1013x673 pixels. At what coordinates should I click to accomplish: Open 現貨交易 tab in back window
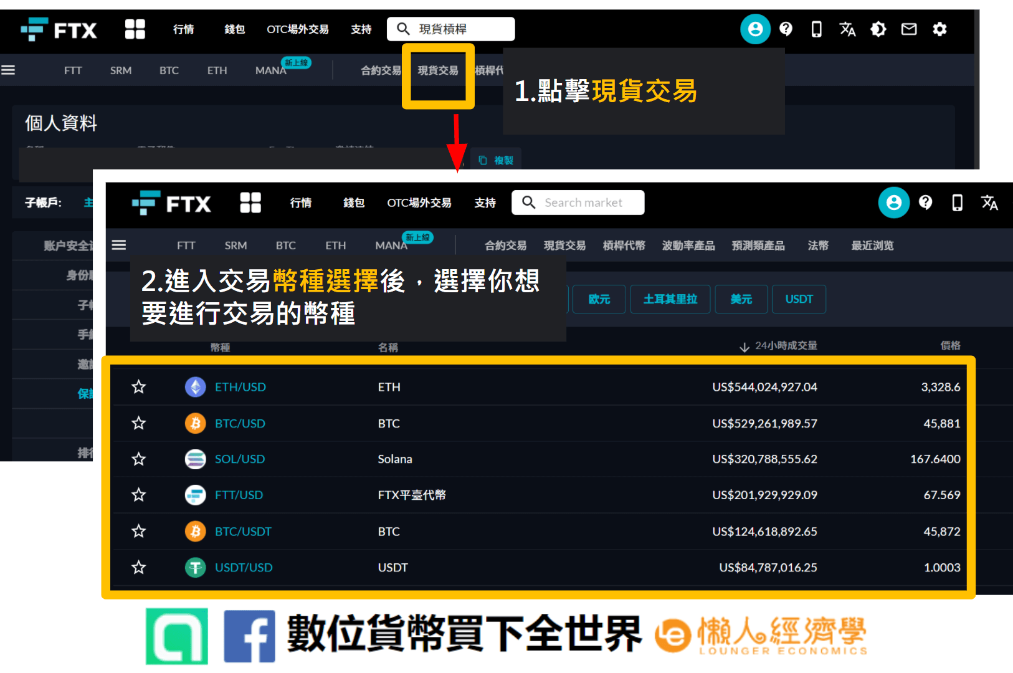click(438, 70)
